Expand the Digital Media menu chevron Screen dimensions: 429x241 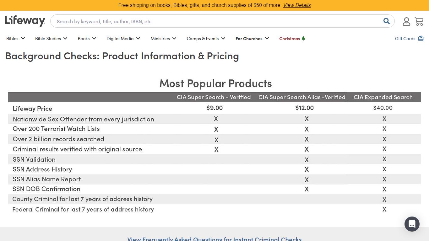138,38
